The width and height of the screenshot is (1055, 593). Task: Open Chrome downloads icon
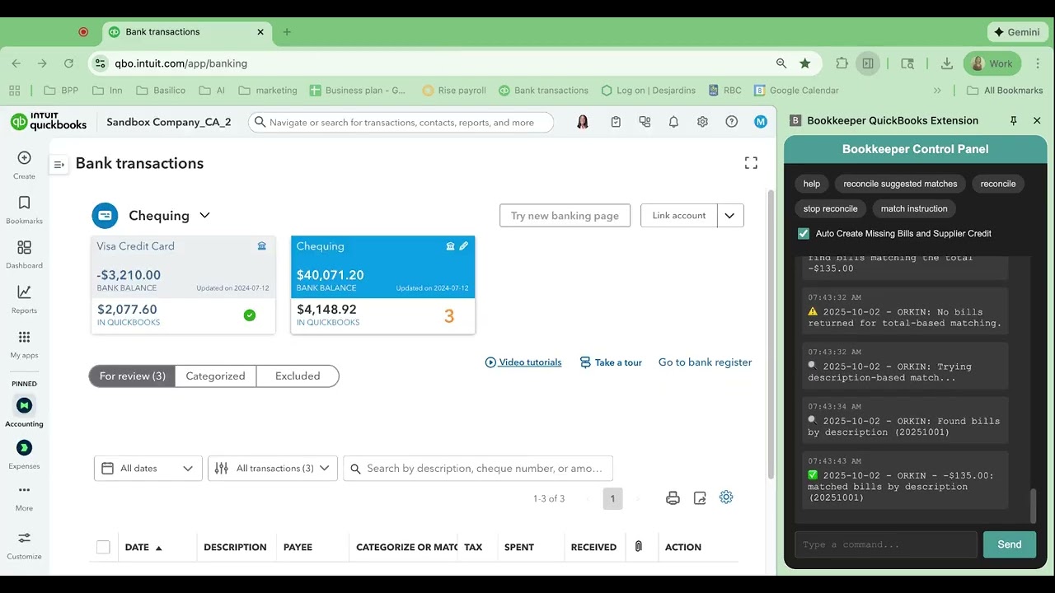click(947, 63)
